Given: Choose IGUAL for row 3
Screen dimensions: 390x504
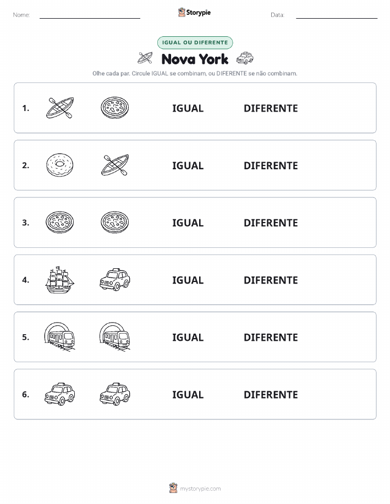Looking at the screenshot, I should coord(188,223).
